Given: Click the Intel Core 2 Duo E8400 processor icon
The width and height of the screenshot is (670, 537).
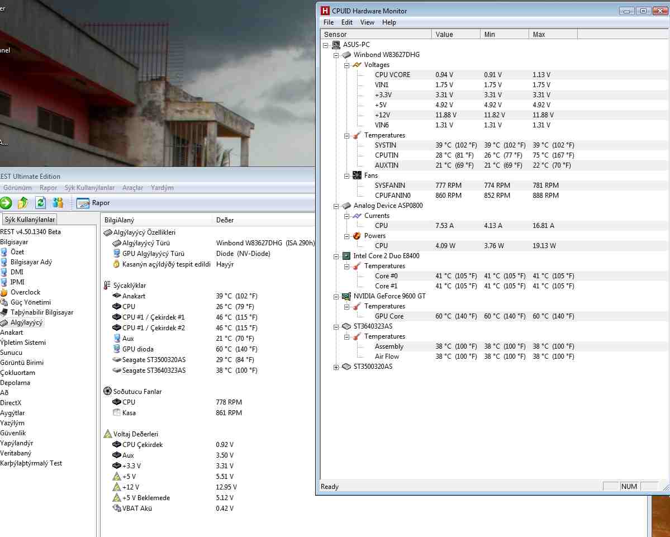Looking at the screenshot, I should point(346,256).
